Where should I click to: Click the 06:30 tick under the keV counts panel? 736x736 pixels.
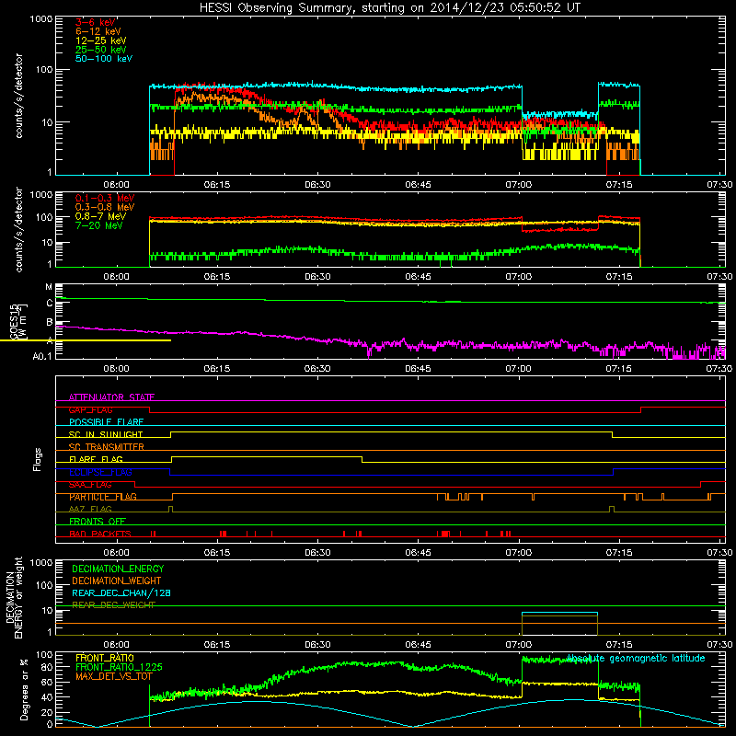tap(317, 185)
